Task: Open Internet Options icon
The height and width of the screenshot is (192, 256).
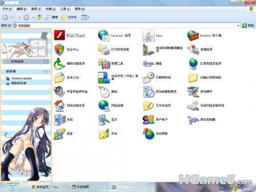Action: tap(104, 35)
